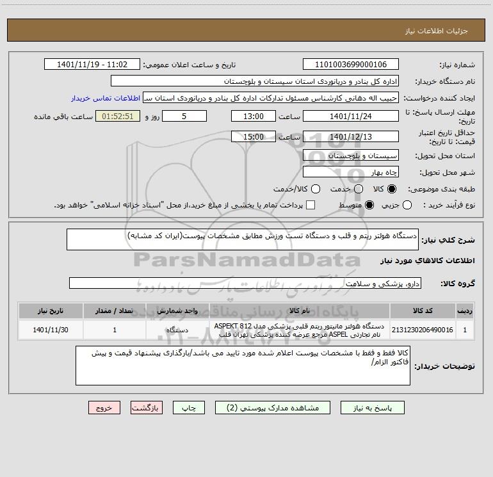Click the تاریخ نیاز column header
The height and width of the screenshot is (477, 493).
coord(51,311)
